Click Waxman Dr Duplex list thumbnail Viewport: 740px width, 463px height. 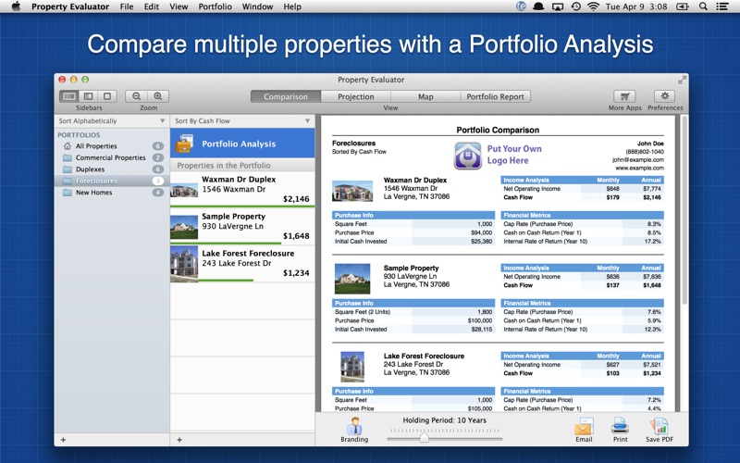(184, 191)
